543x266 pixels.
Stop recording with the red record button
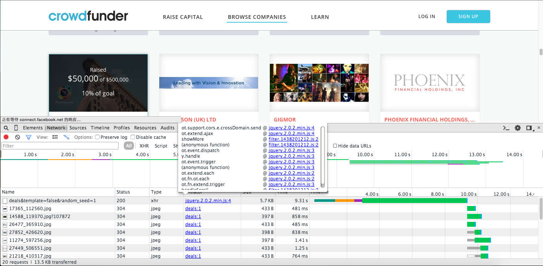click(6, 137)
